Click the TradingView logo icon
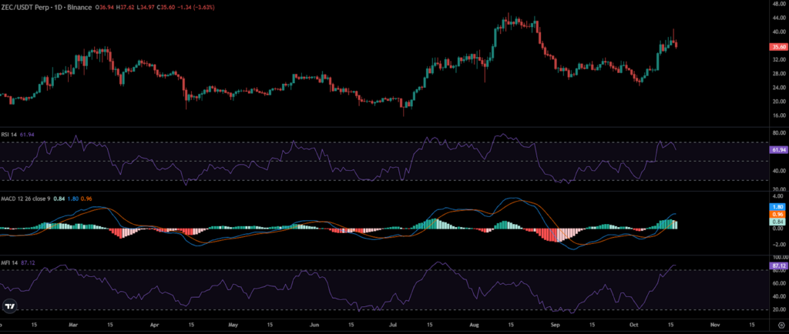The width and height of the screenshot is (789, 334). [x=9, y=306]
